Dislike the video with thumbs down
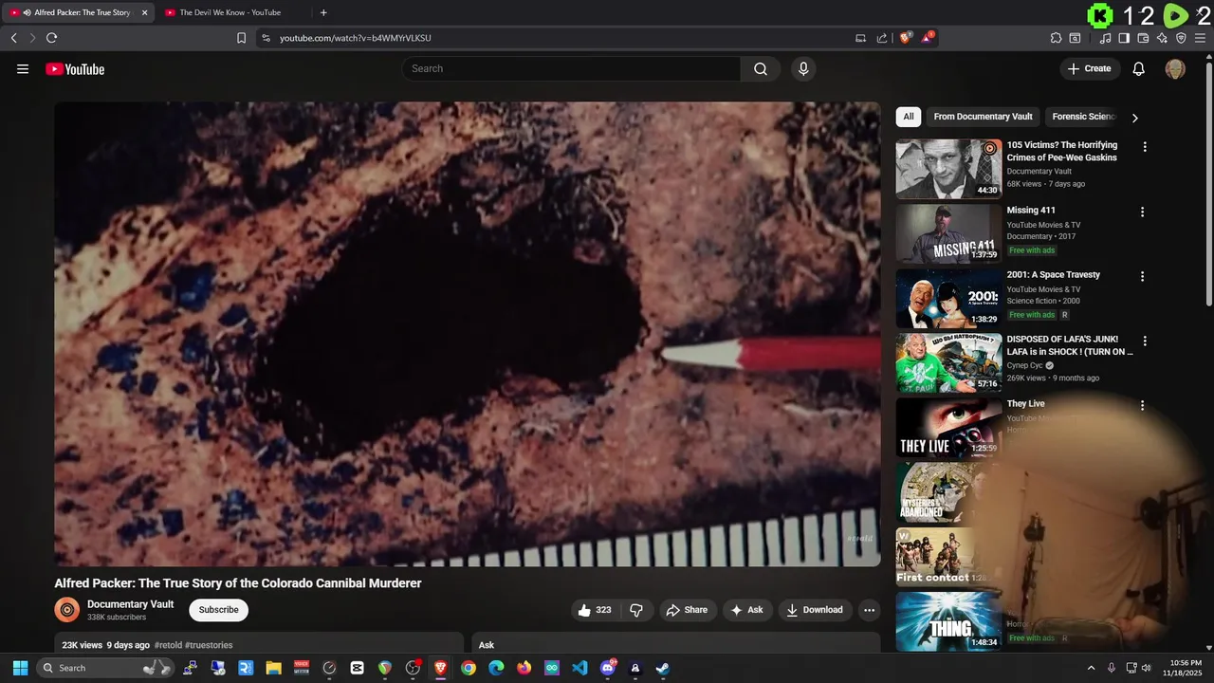 (636, 610)
